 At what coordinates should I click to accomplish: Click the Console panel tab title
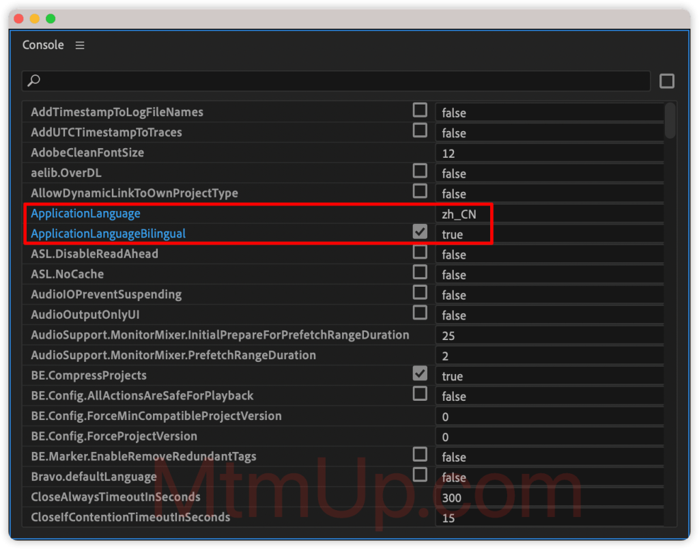43,45
